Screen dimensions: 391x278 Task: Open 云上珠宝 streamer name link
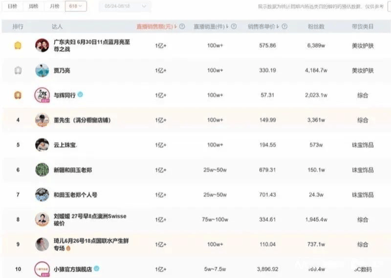(65, 145)
